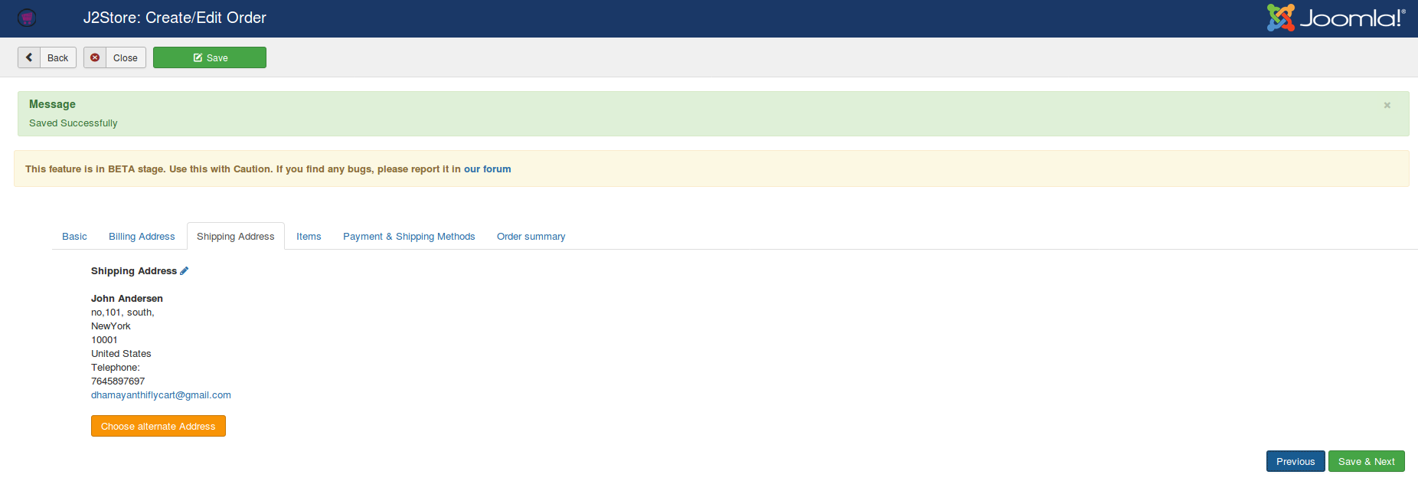Click the Back arrow icon

(x=29, y=57)
